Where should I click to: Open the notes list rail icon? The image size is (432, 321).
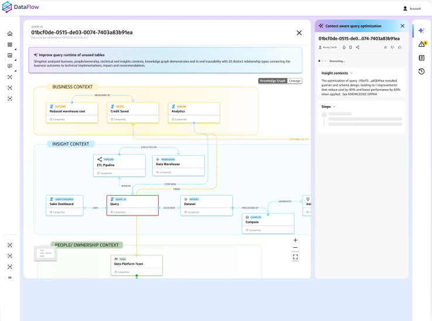[x=421, y=58]
